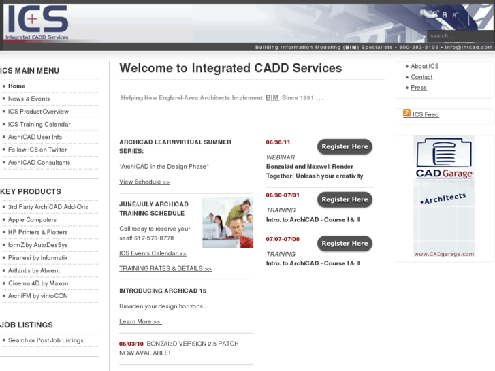Viewport: 495px width, 371px height.
Task: Open Piranesi by Informatix page
Action: (38, 258)
